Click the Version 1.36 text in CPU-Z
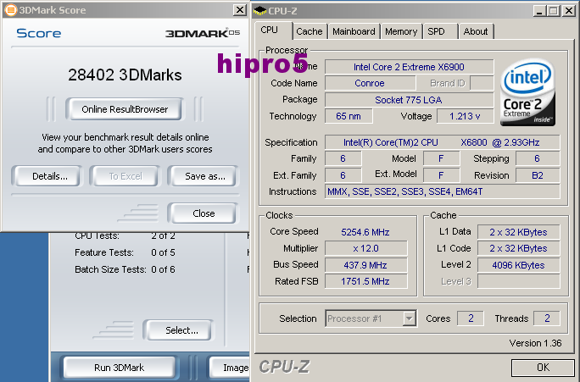The width and height of the screenshot is (580, 382). point(535,343)
